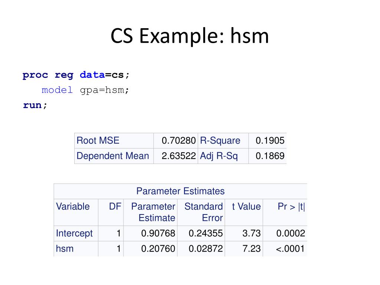
Task: Click the 'Standard Error' column header
Action: [x=203, y=212]
